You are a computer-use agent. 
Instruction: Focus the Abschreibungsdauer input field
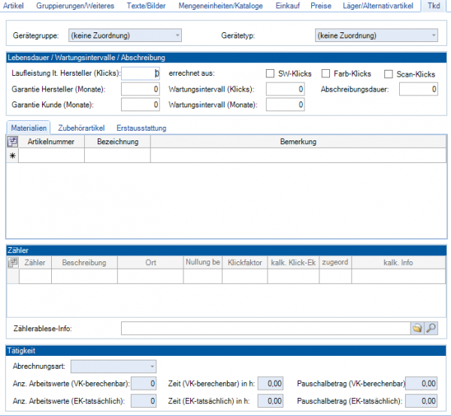(x=419, y=89)
